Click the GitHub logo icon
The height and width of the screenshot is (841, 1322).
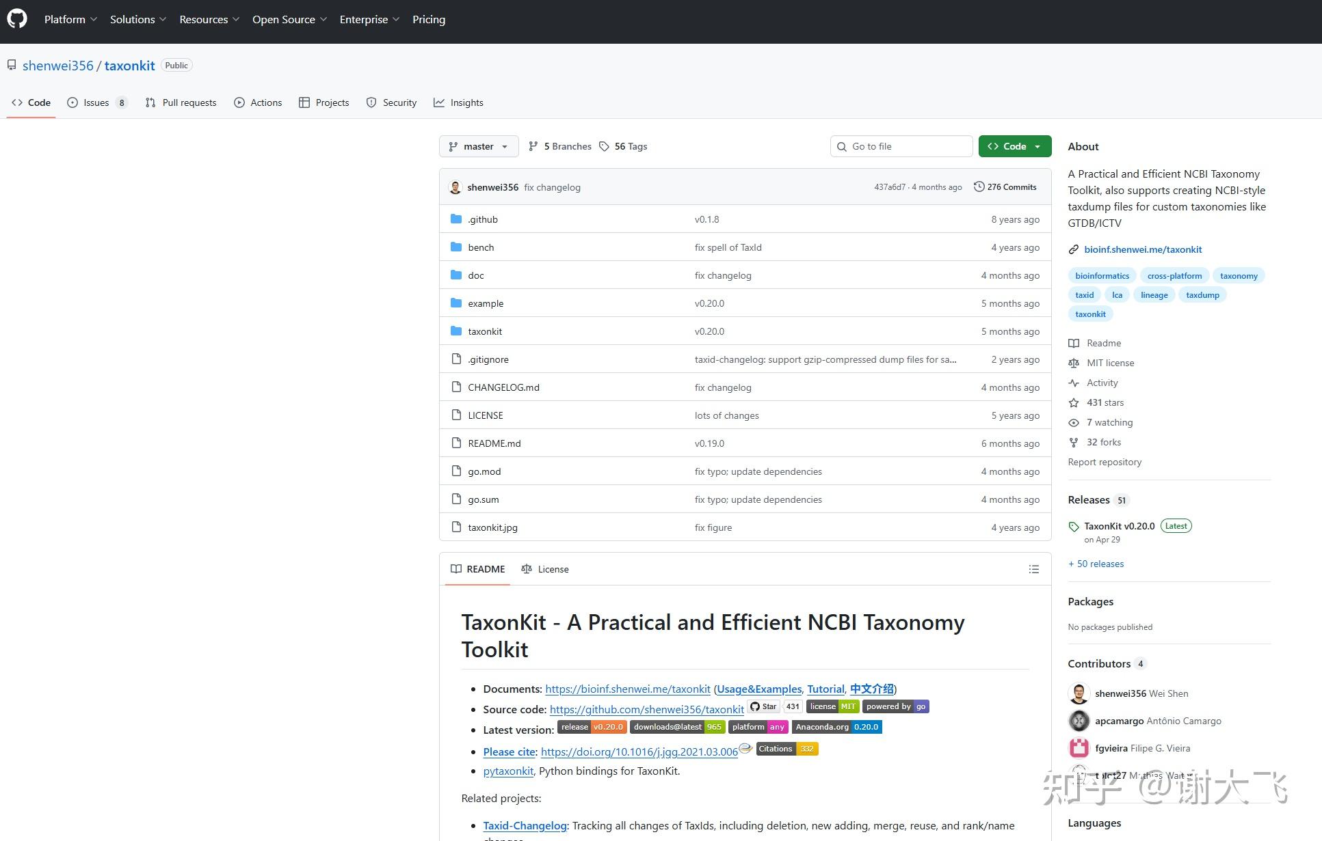click(x=17, y=18)
